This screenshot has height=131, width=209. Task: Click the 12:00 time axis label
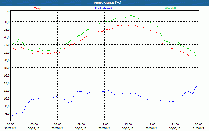pyautogui.click(x=105, y=125)
